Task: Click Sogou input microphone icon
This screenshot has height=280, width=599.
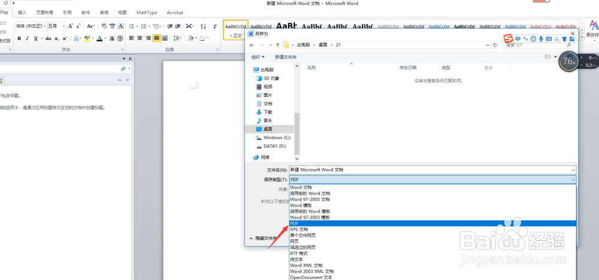Action: [x=540, y=38]
